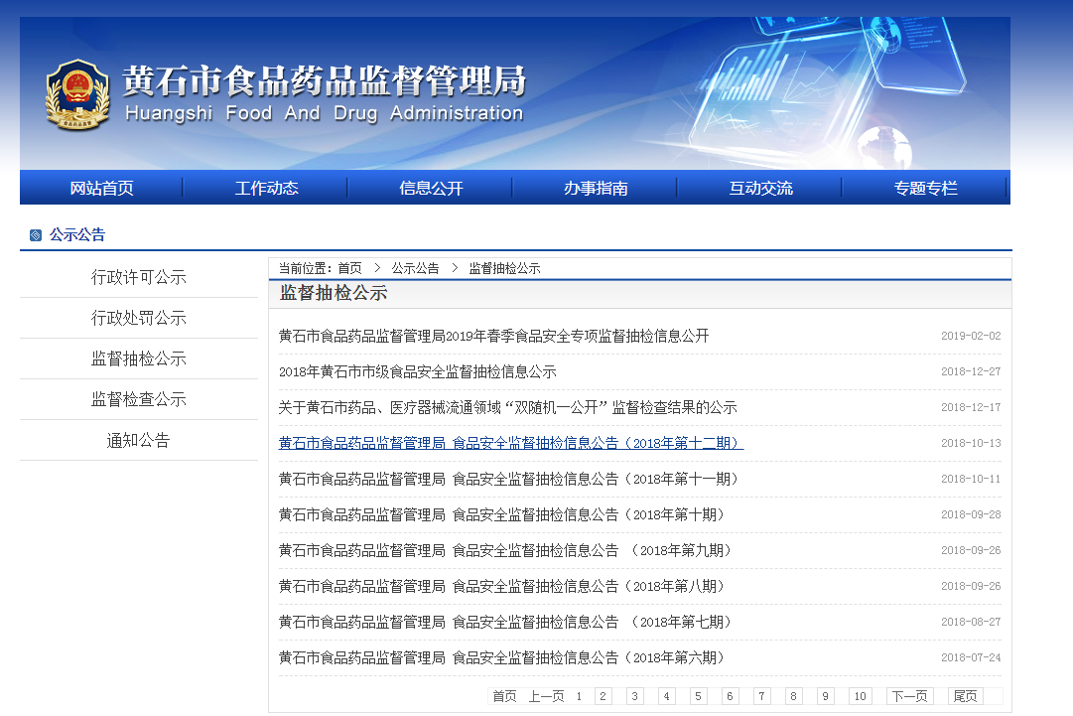Go to page 9 in pagination

click(825, 696)
